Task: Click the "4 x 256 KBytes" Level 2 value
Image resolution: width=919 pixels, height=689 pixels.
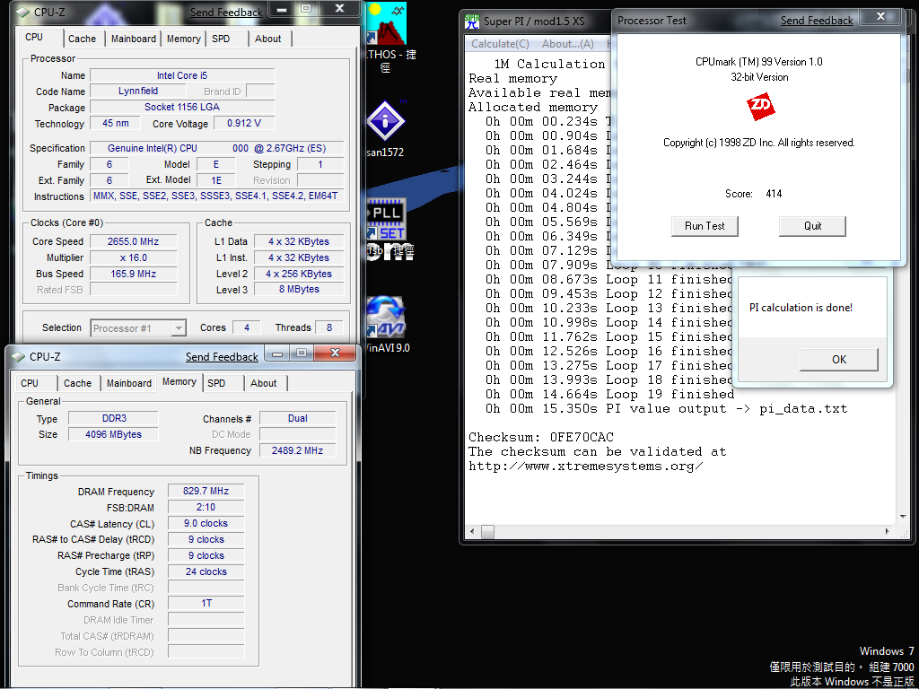Action: point(299,274)
